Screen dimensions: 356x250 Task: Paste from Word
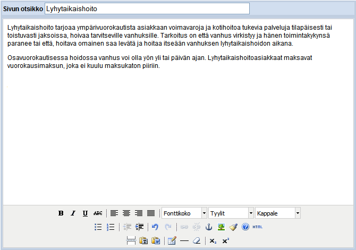point(156,240)
